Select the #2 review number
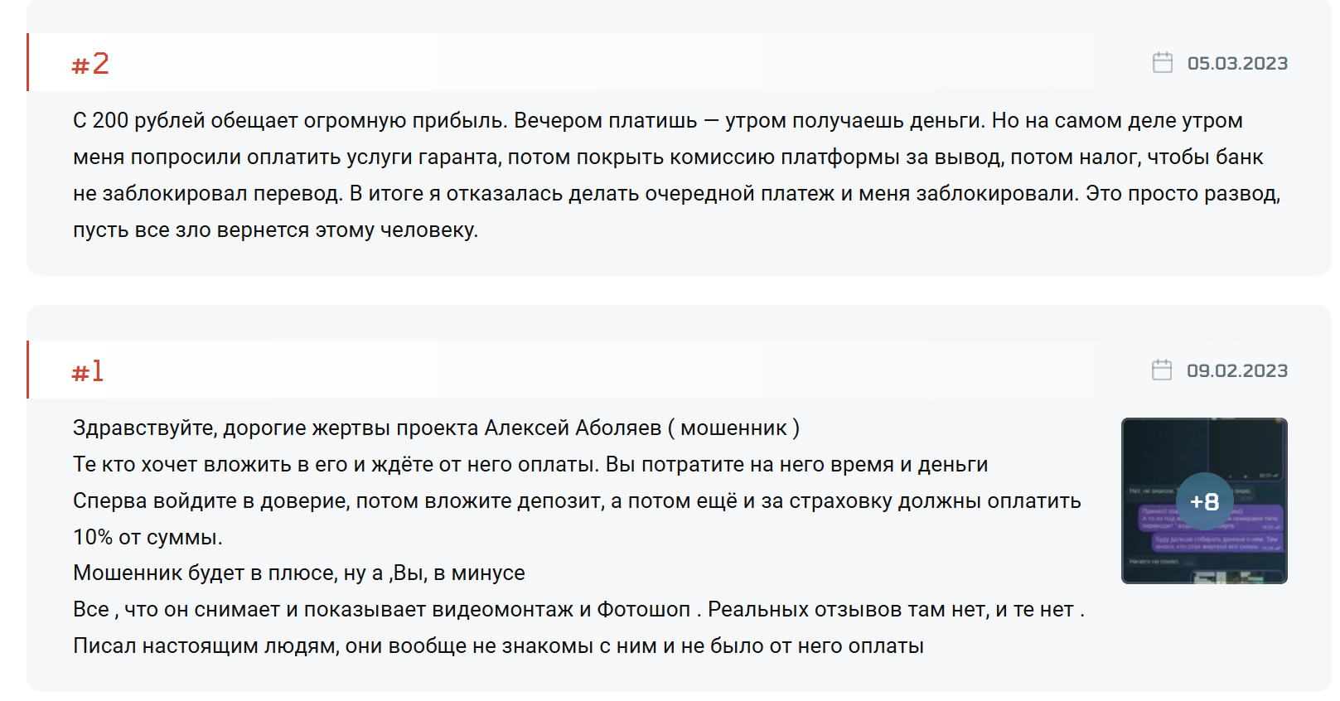 (90, 64)
